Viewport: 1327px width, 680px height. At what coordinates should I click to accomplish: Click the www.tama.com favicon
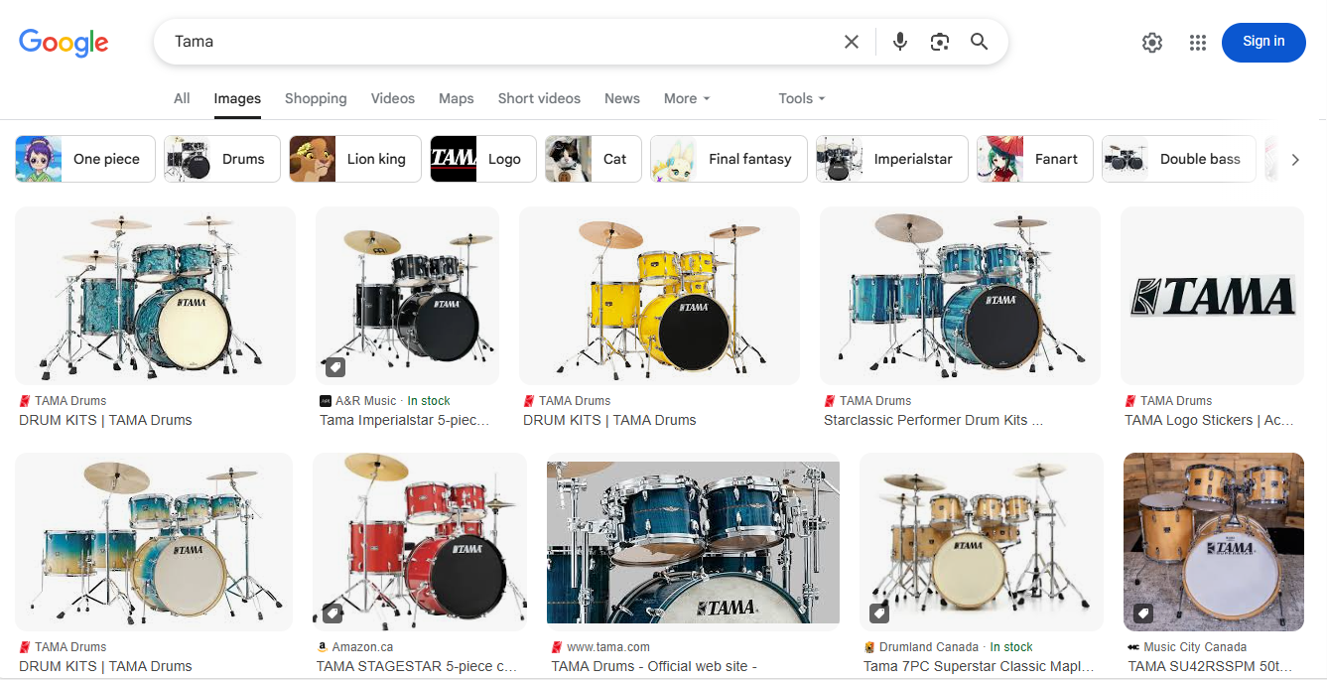[x=557, y=647]
